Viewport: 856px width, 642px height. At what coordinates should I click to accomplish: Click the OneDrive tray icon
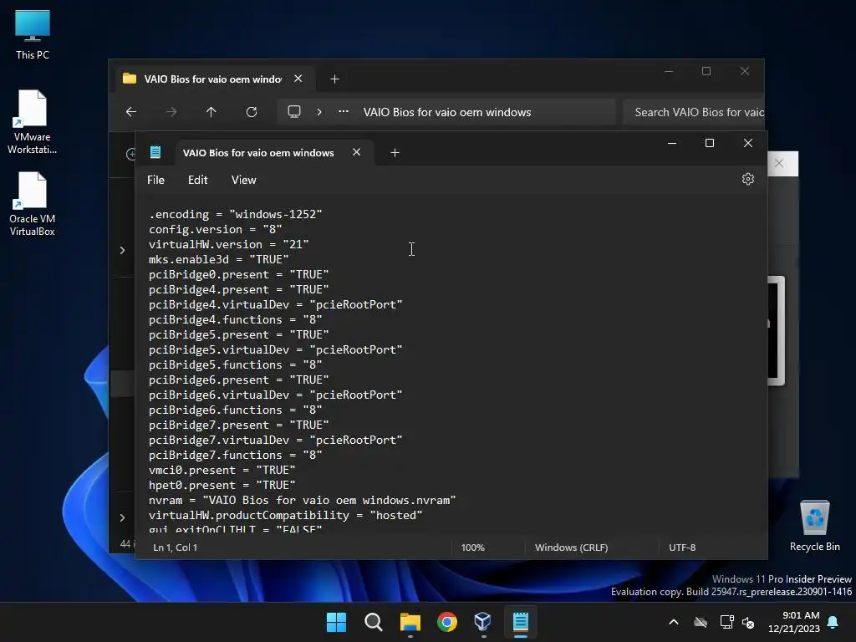pos(701,622)
